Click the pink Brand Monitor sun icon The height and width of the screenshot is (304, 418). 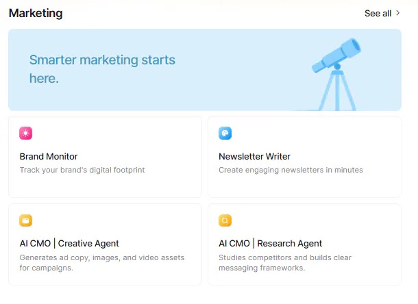[x=26, y=134]
